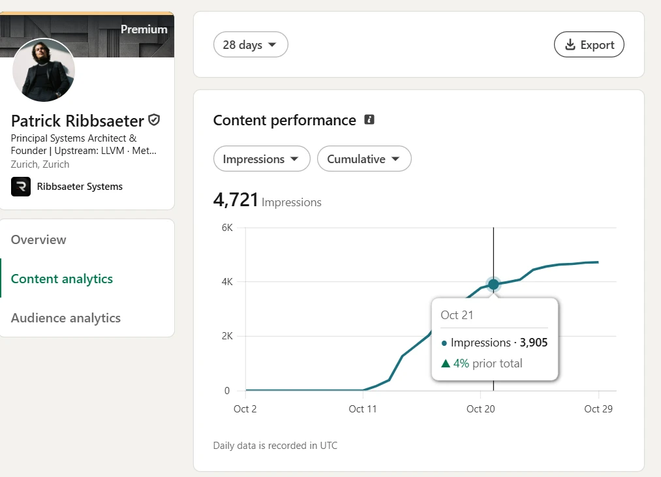Click the 4,721 Impressions total
This screenshot has height=477, width=661.
pos(268,200)
